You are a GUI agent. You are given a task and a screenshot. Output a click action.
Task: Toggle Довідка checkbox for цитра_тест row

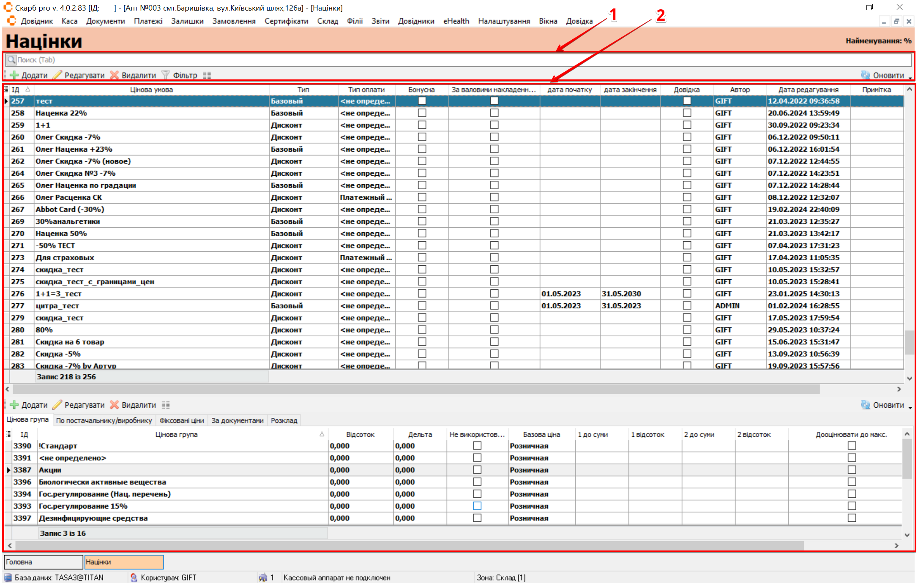[x=687, y=305]
